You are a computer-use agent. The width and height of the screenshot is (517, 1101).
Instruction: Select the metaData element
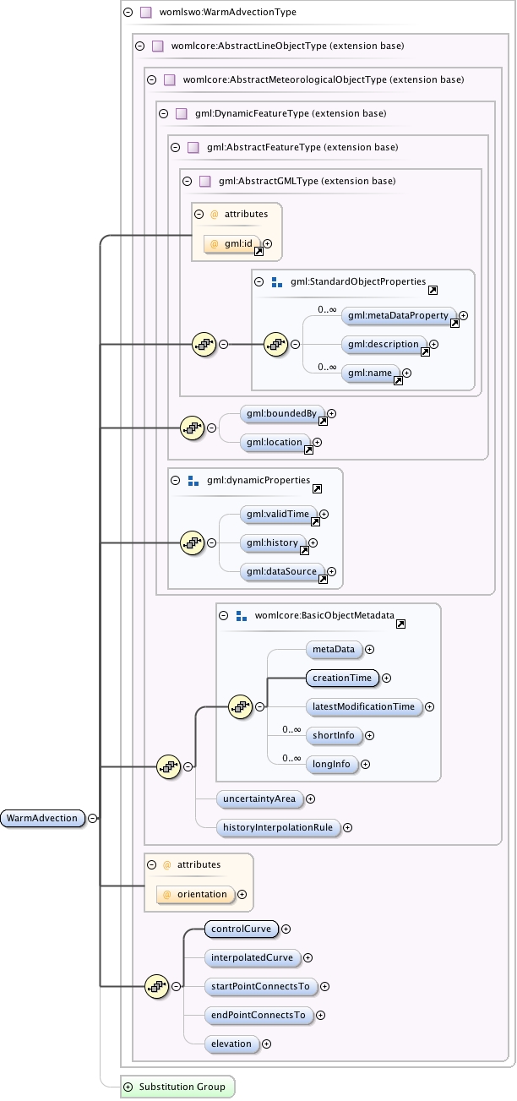334,649
